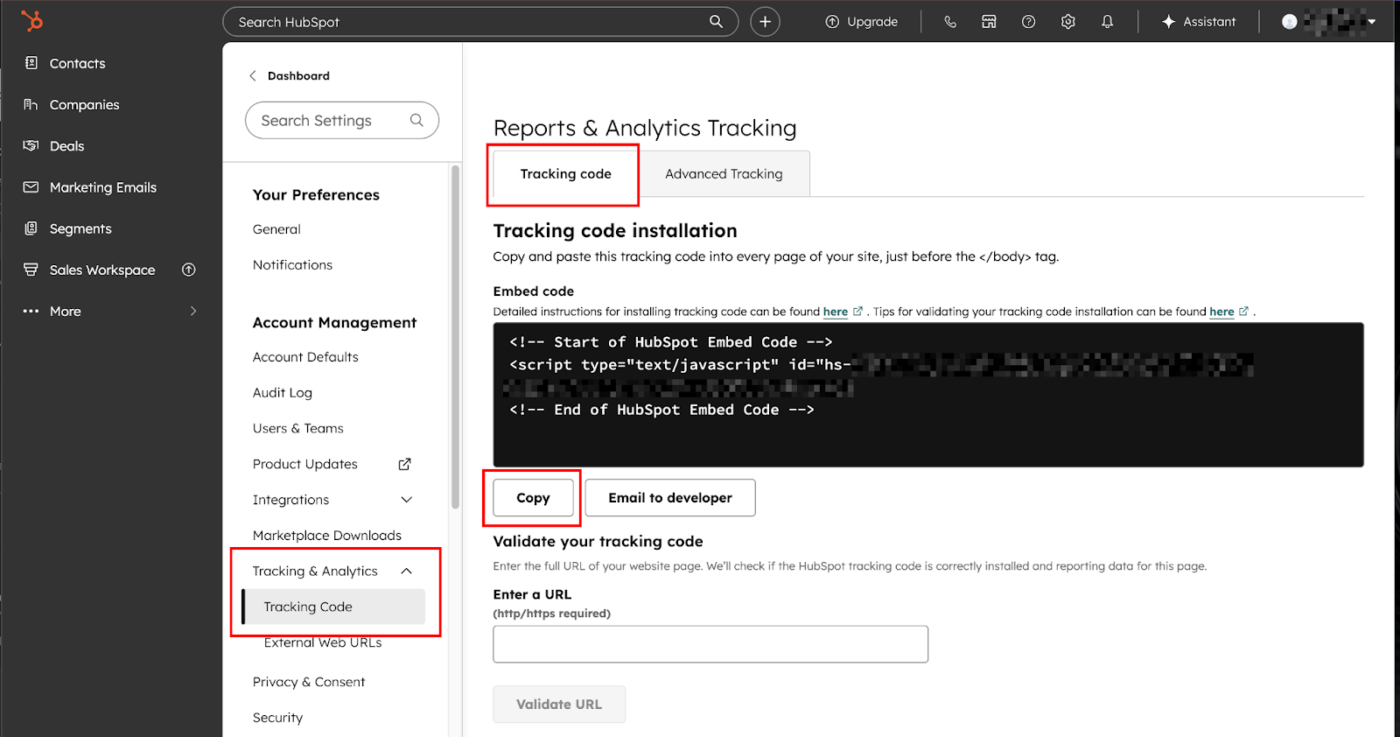Viewport: 1400px width, 737px height.
Task: Click the search icon in Search Settings
Action: 416,120
